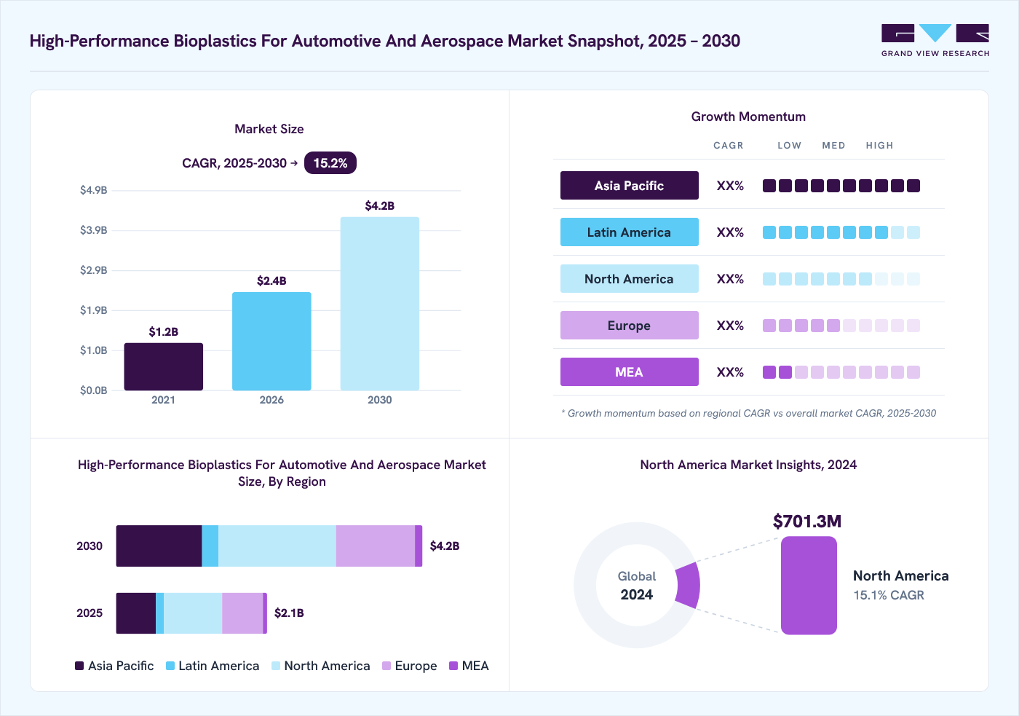1019x716 pixels.
Task: Click the Asia Pacific legend swatch
Action: coord(79,666)
